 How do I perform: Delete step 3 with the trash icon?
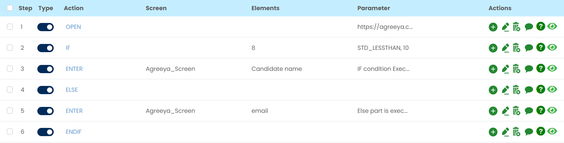(517, 69)
